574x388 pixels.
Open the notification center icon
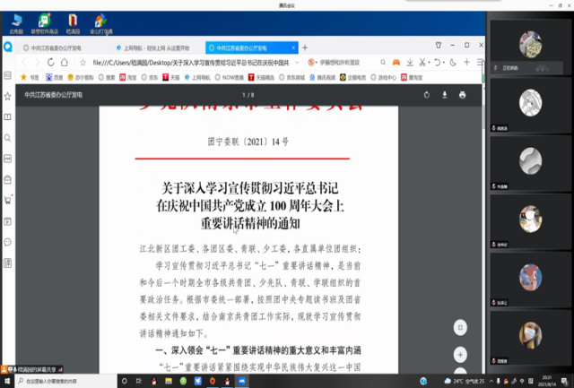point(564,382)
